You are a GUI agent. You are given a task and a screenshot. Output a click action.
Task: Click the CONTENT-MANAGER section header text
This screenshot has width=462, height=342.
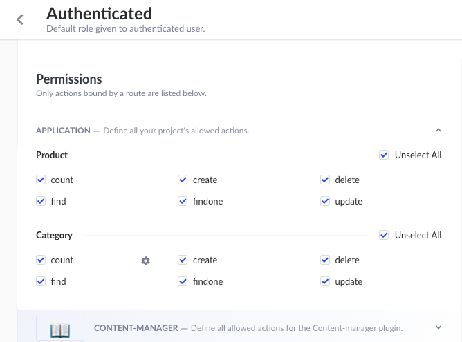(136, 327)
